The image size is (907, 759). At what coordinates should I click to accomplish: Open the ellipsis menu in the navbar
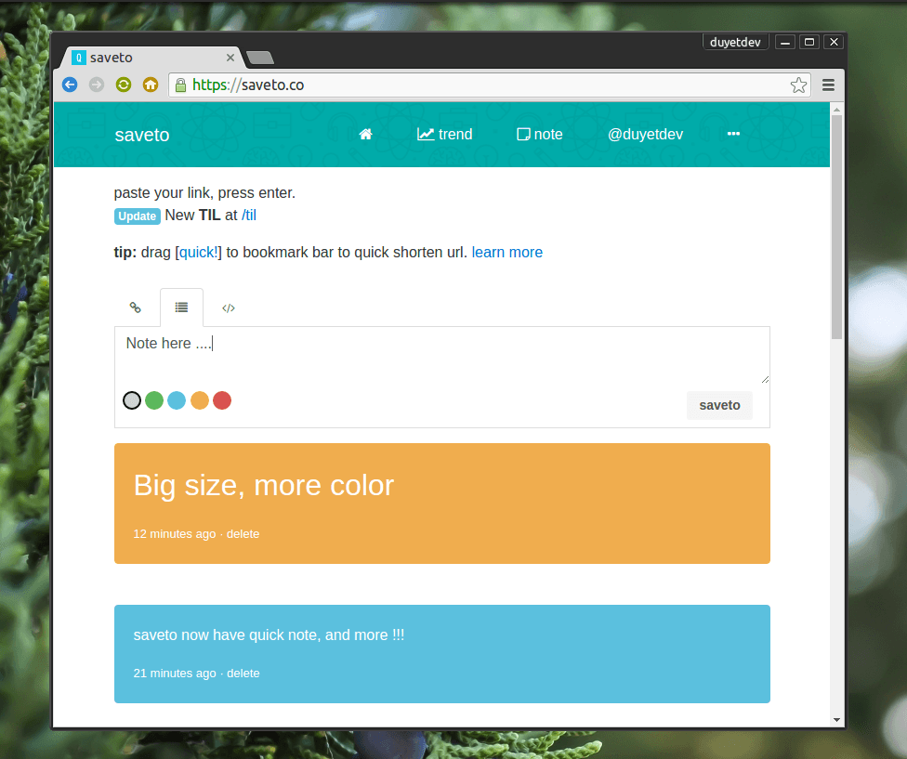[x=733, y=134]
